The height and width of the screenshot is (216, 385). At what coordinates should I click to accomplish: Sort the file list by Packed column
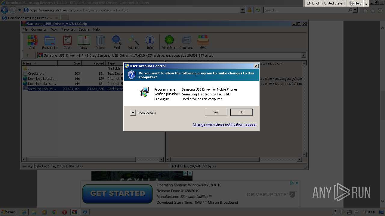tap(94, 63)
